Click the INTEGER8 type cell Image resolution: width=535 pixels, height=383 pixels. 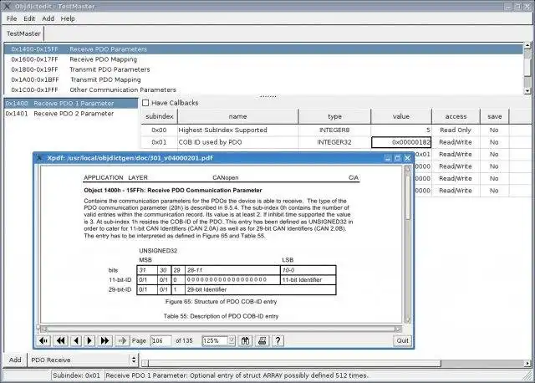pos(334,130)
